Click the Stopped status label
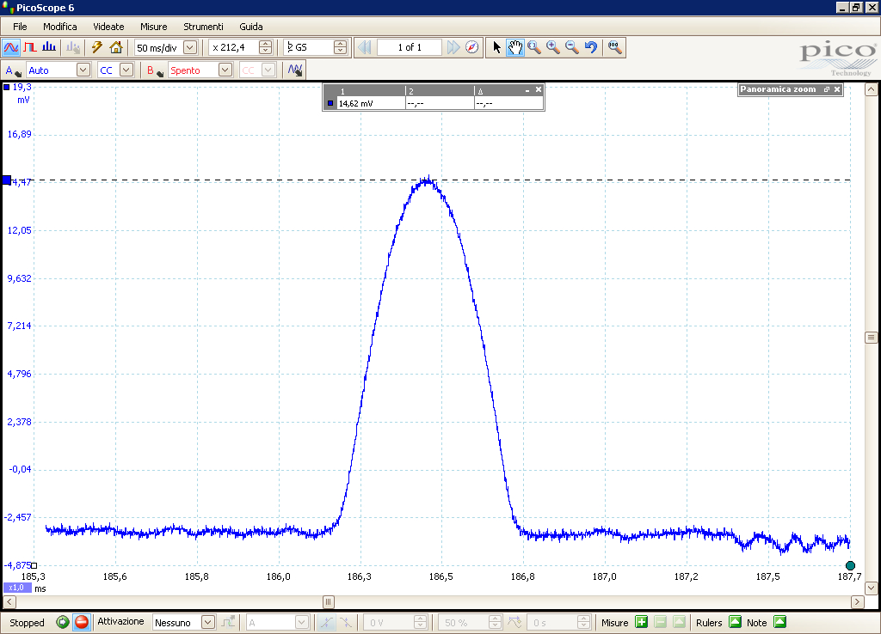The width and height of the screenshot is (881, 634). pos(27,623)
